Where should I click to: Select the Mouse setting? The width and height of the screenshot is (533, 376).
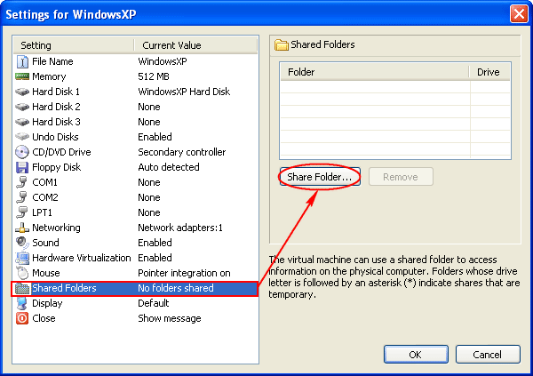point(135,273)
